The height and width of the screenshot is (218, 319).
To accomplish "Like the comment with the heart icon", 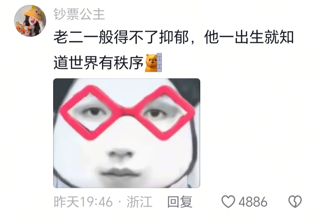I will (228, 201).
